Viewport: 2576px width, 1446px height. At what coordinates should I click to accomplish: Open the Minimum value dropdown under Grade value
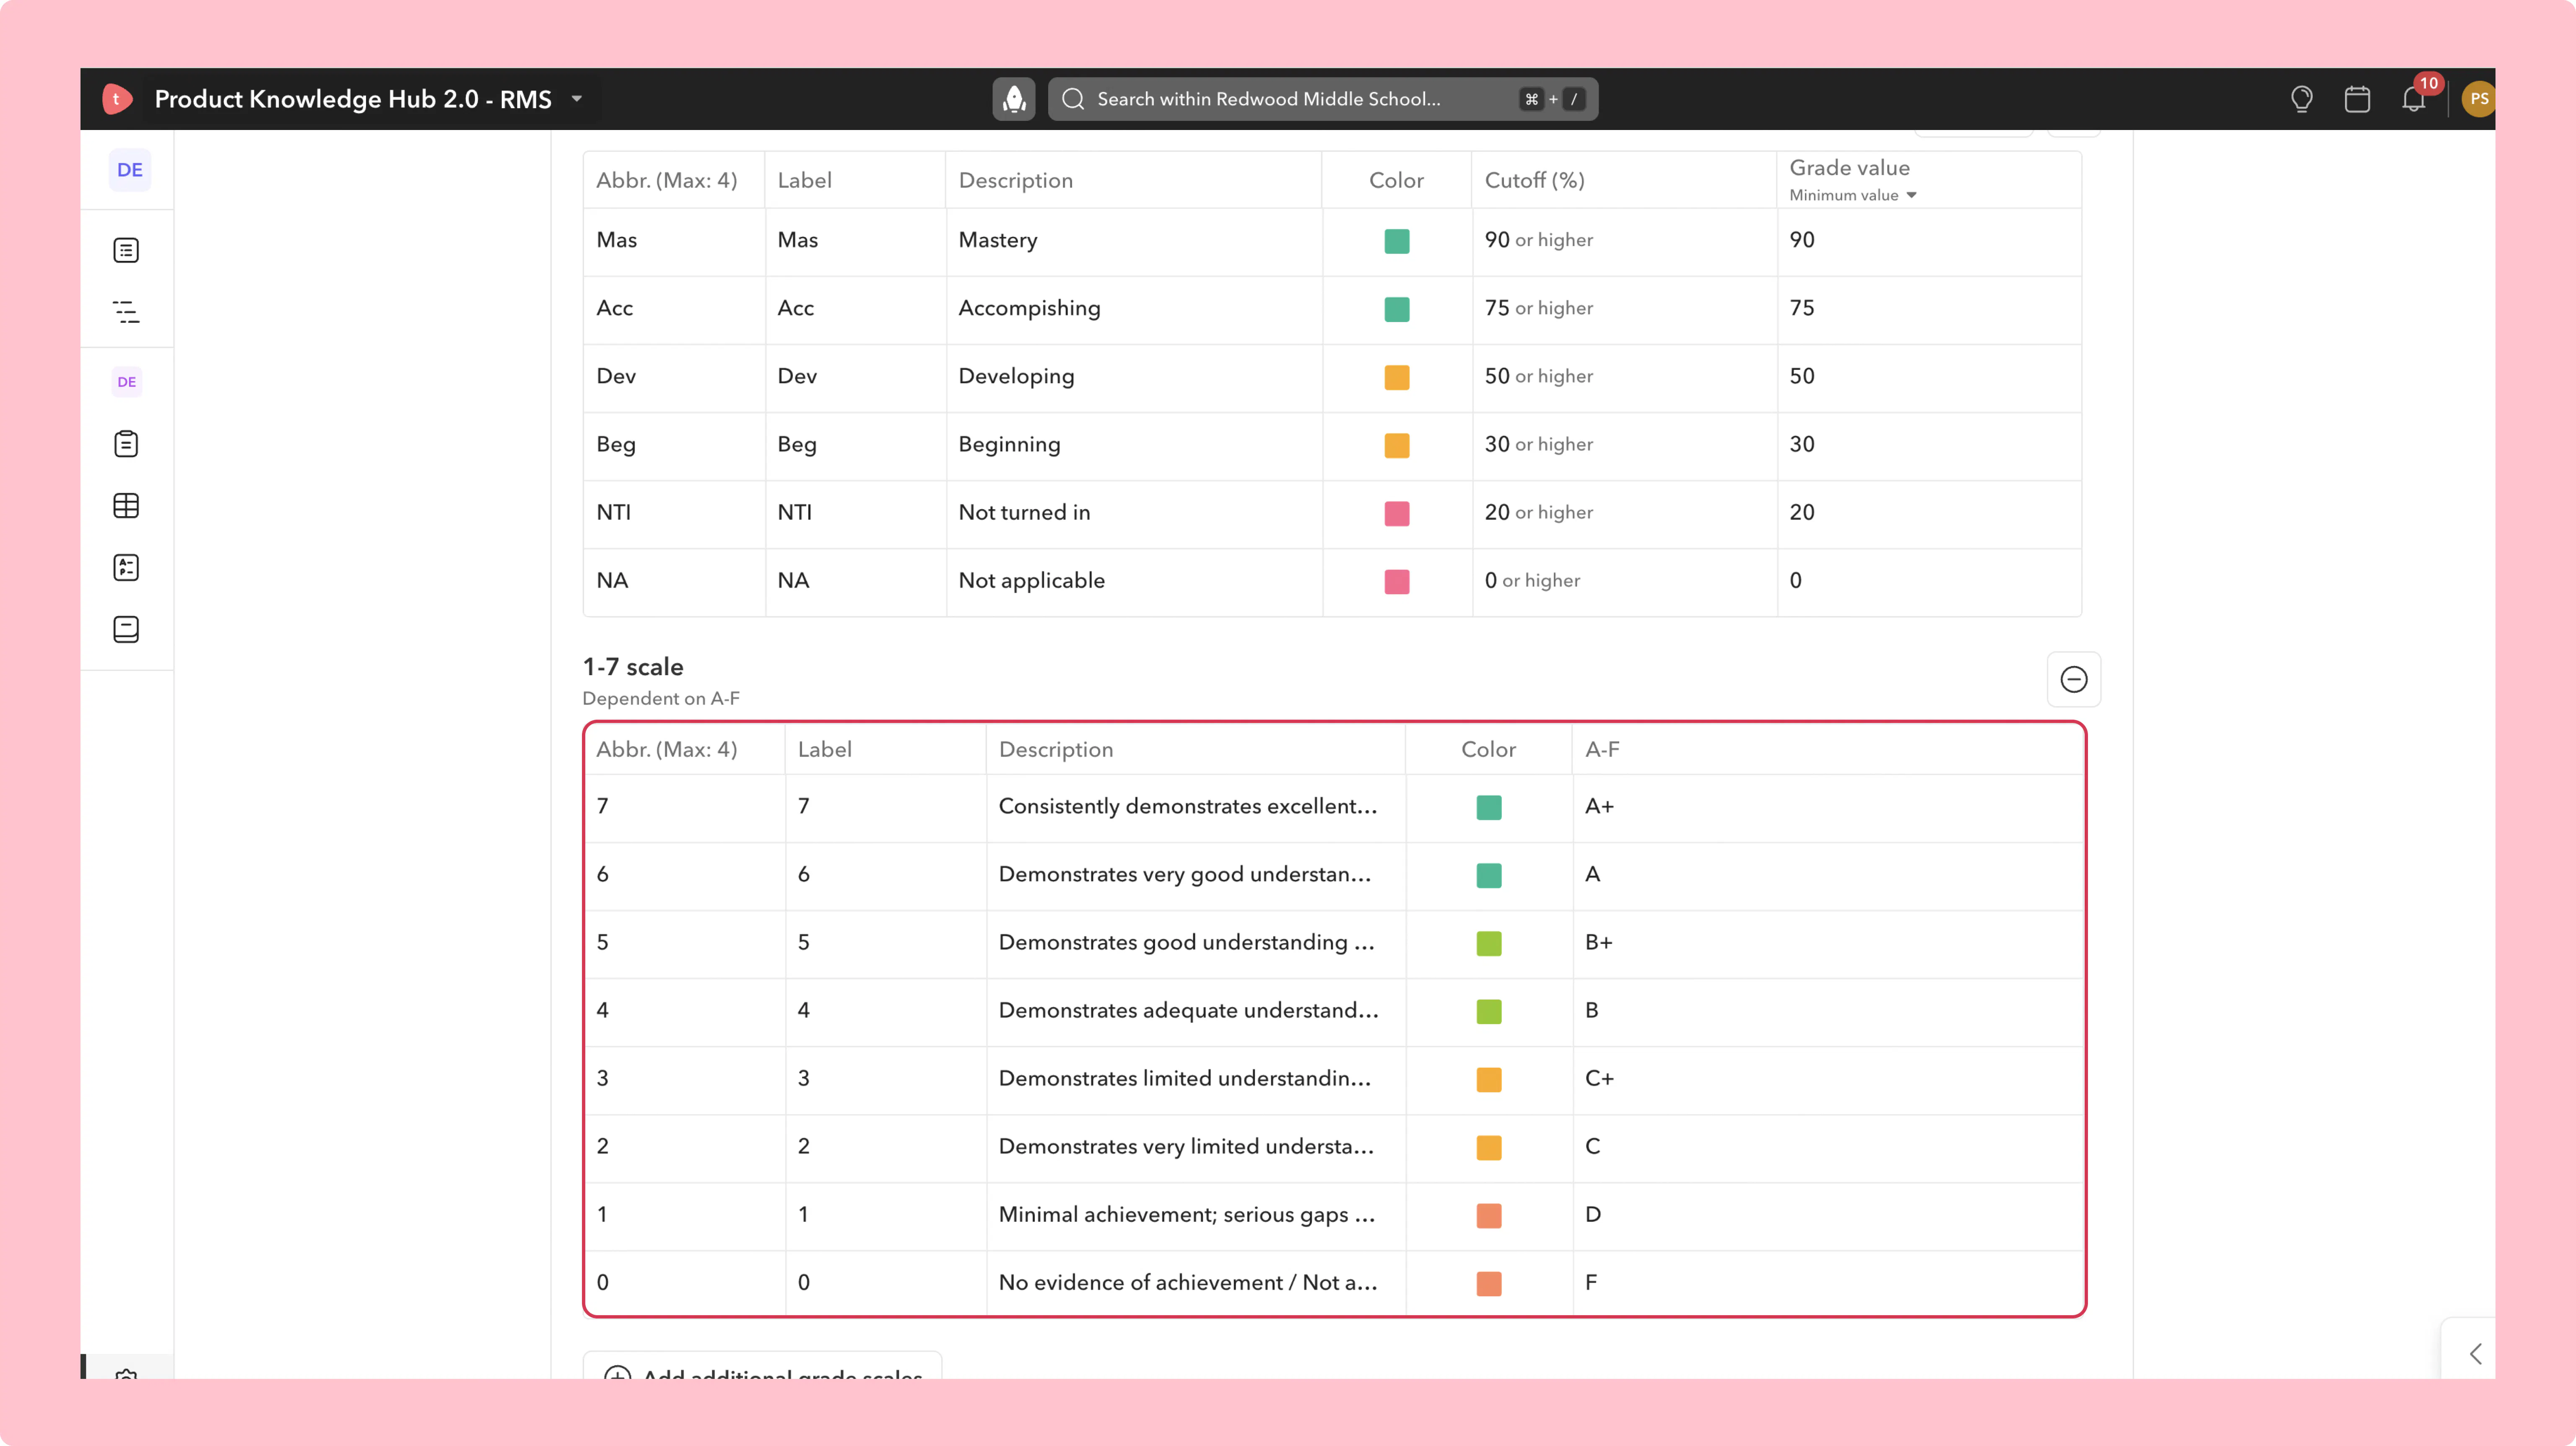[x=1853, y=195]
